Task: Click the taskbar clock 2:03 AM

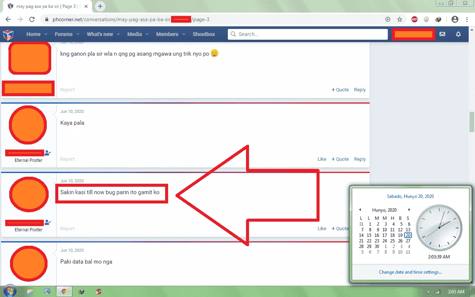Action: (x=456, y=292)
